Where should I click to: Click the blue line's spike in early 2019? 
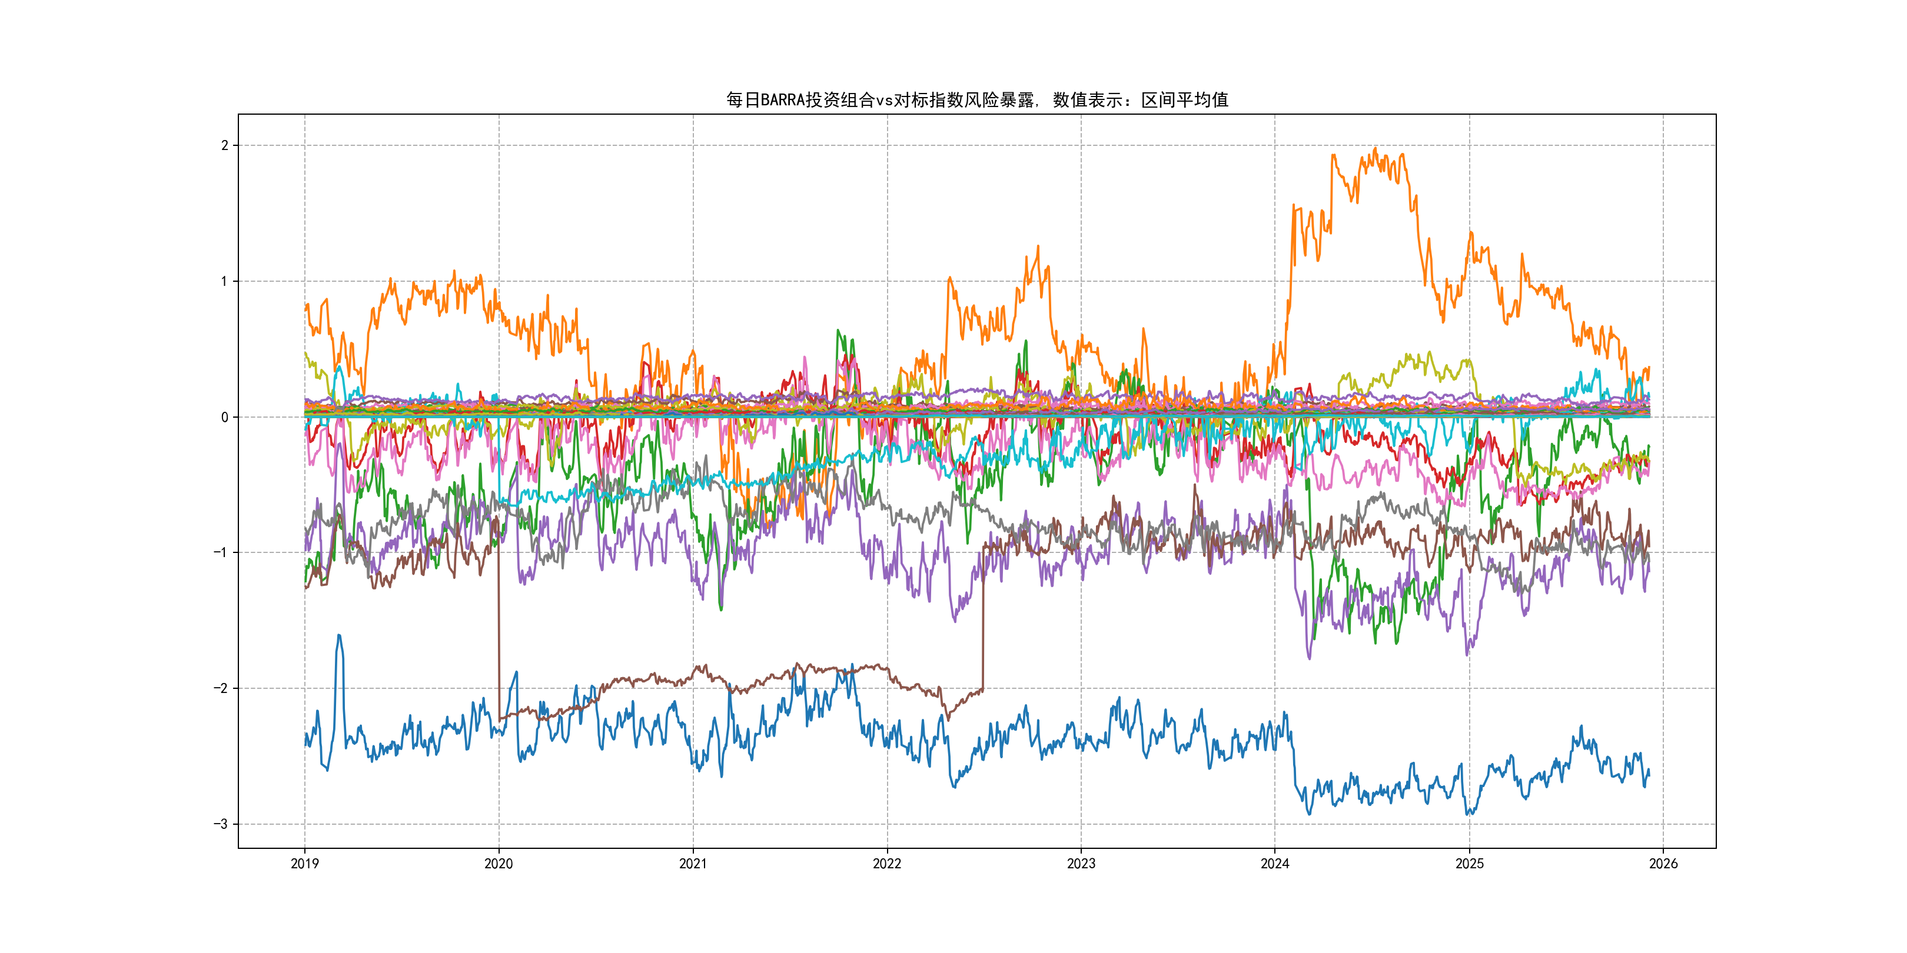point(339,635)
